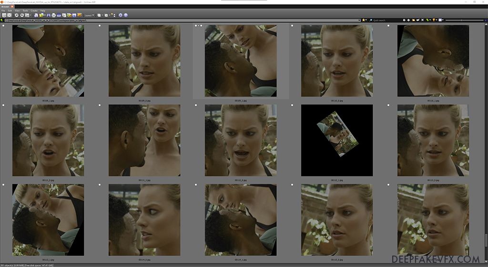488x267 pixels.
Task: Click the Favorites star icon
Action: click(364, 20)
